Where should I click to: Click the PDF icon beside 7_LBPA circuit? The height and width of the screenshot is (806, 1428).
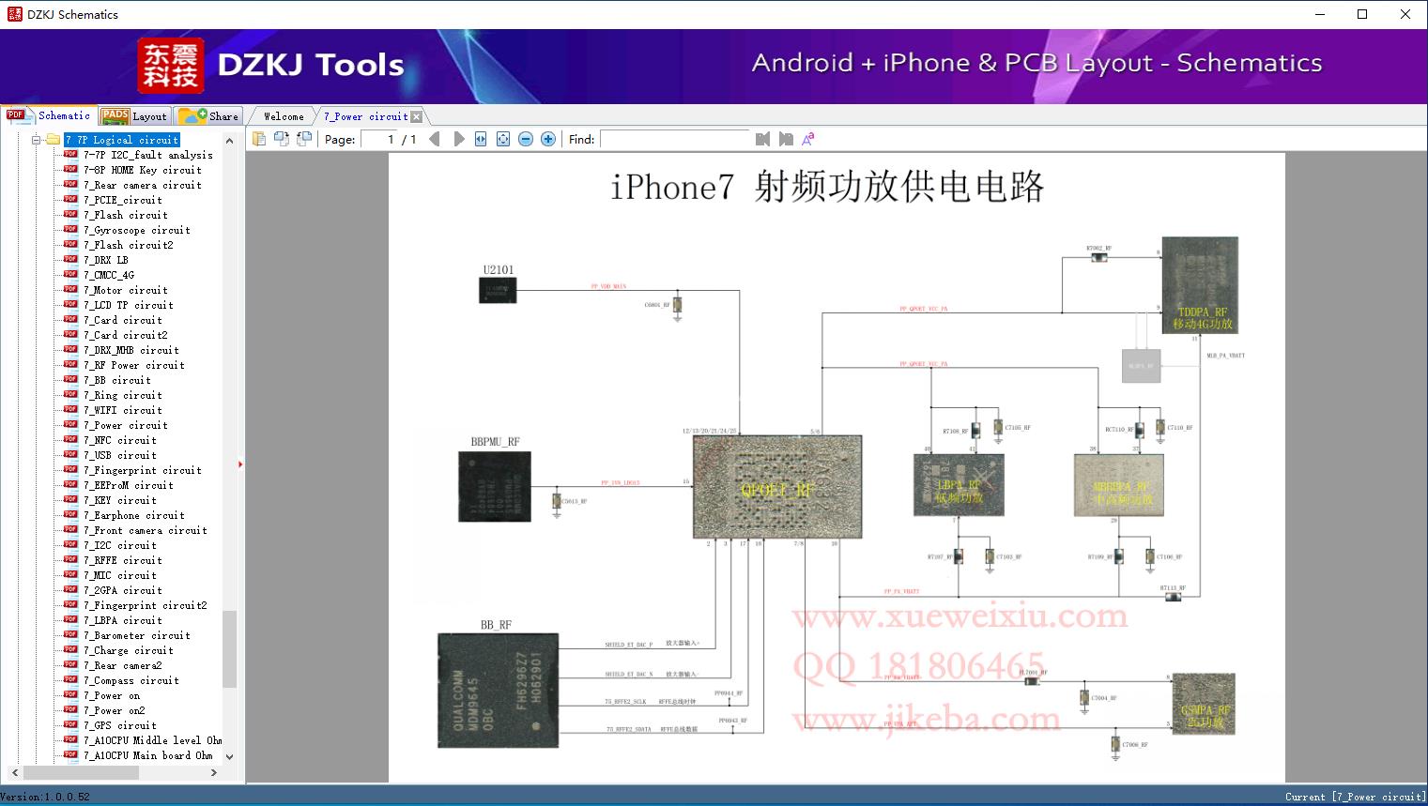click(x=70, y=619)
